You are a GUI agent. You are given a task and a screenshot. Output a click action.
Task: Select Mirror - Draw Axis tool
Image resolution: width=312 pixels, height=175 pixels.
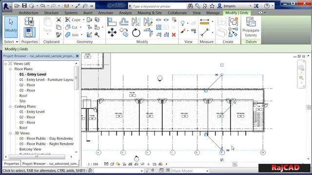[x=148, y=21]
